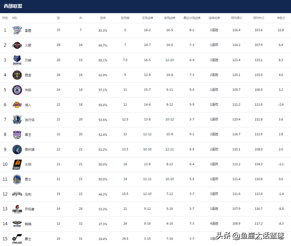Click the 9-1 last-ten record cell

point(192,134)
